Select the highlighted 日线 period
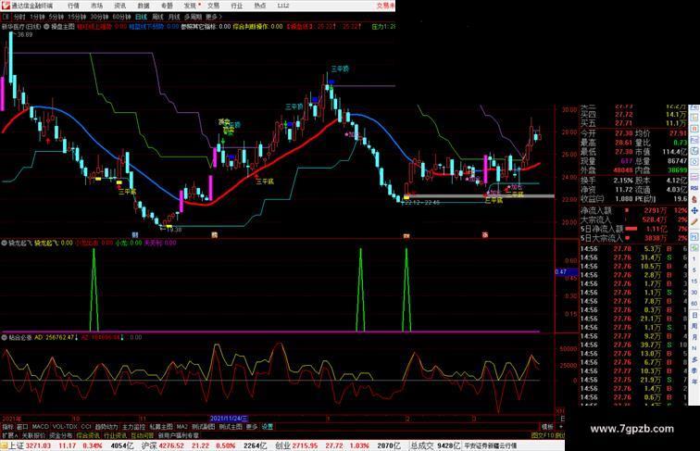 [x=141, y=17]
